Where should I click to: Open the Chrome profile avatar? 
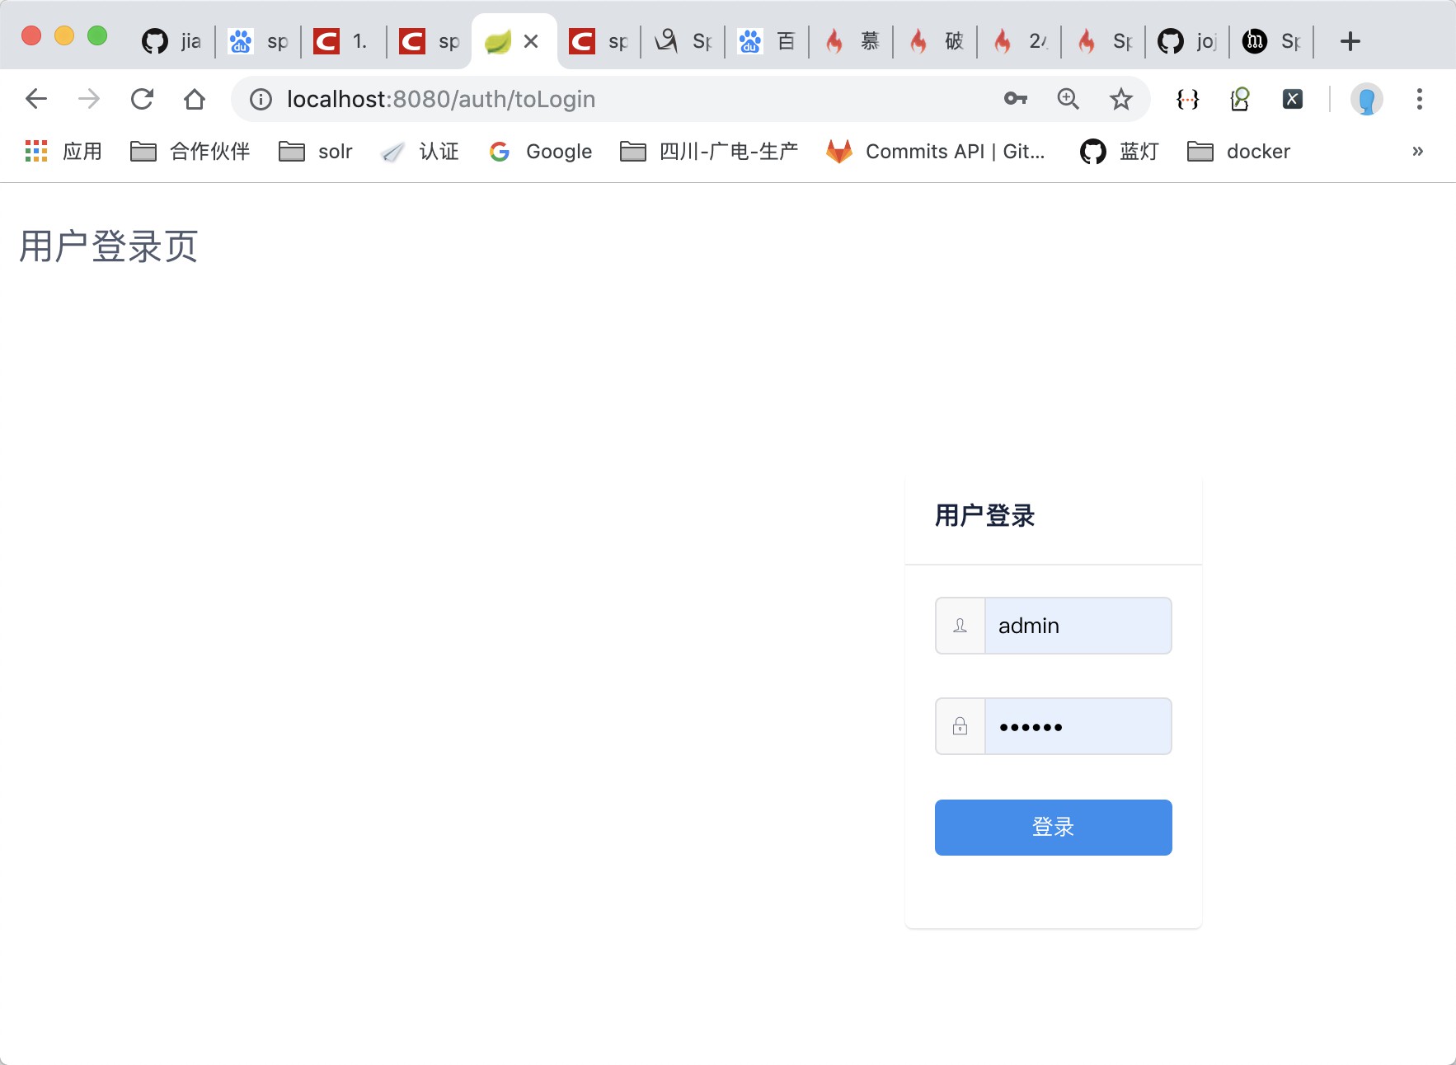pos(1367,99)
